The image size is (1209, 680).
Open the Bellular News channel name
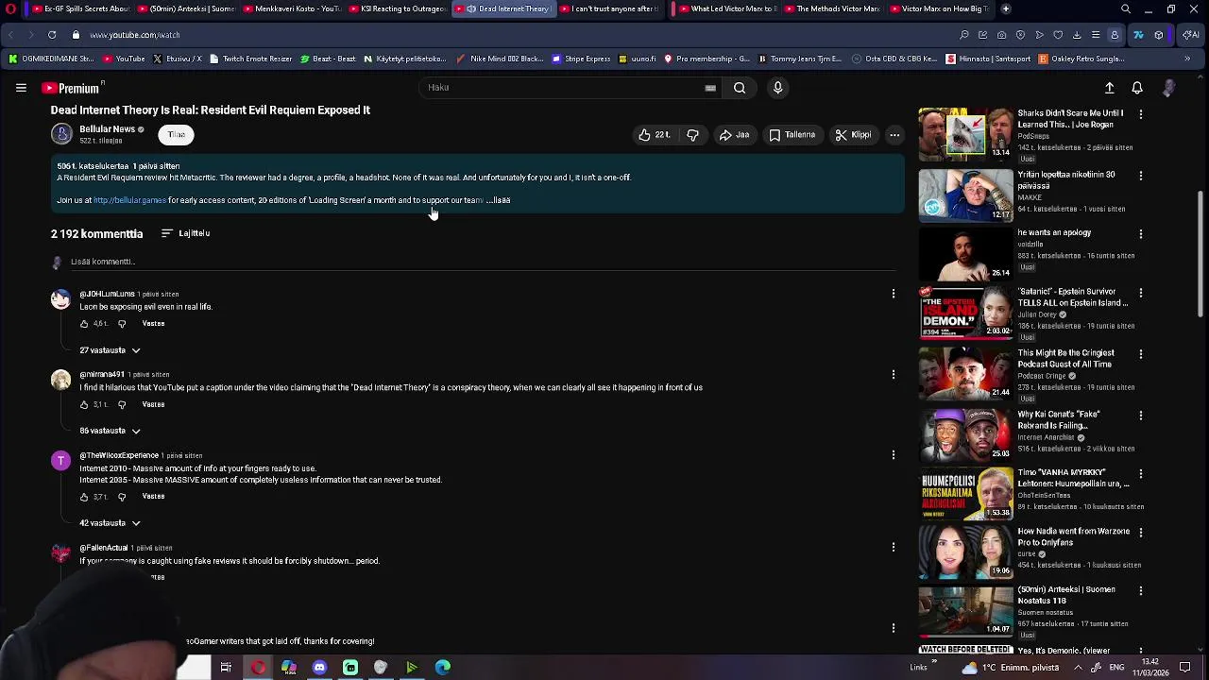click(x=107, y=129)
